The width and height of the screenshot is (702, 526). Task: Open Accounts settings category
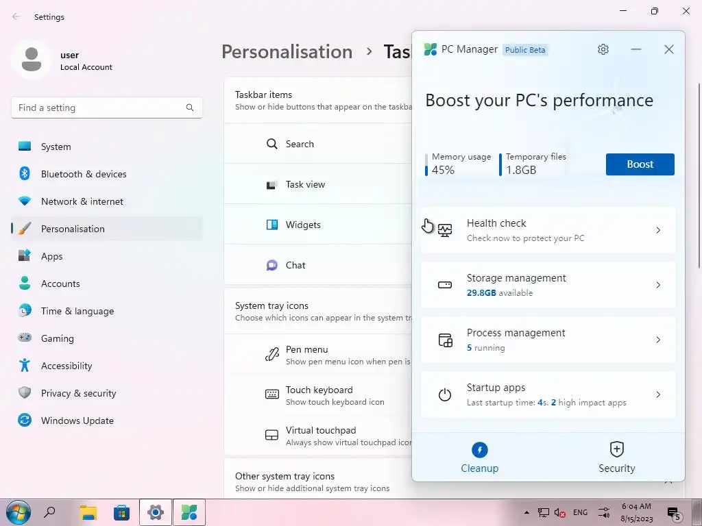(x=106, y=284)
